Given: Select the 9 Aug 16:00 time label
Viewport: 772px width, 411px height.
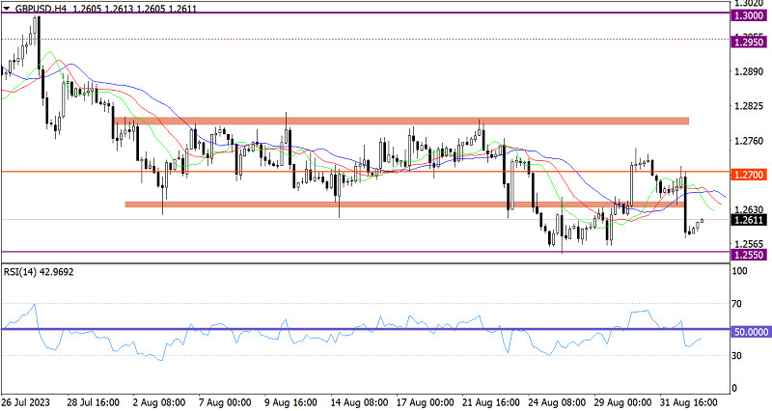Looking at the screenshot, I should tap(290, 402).
